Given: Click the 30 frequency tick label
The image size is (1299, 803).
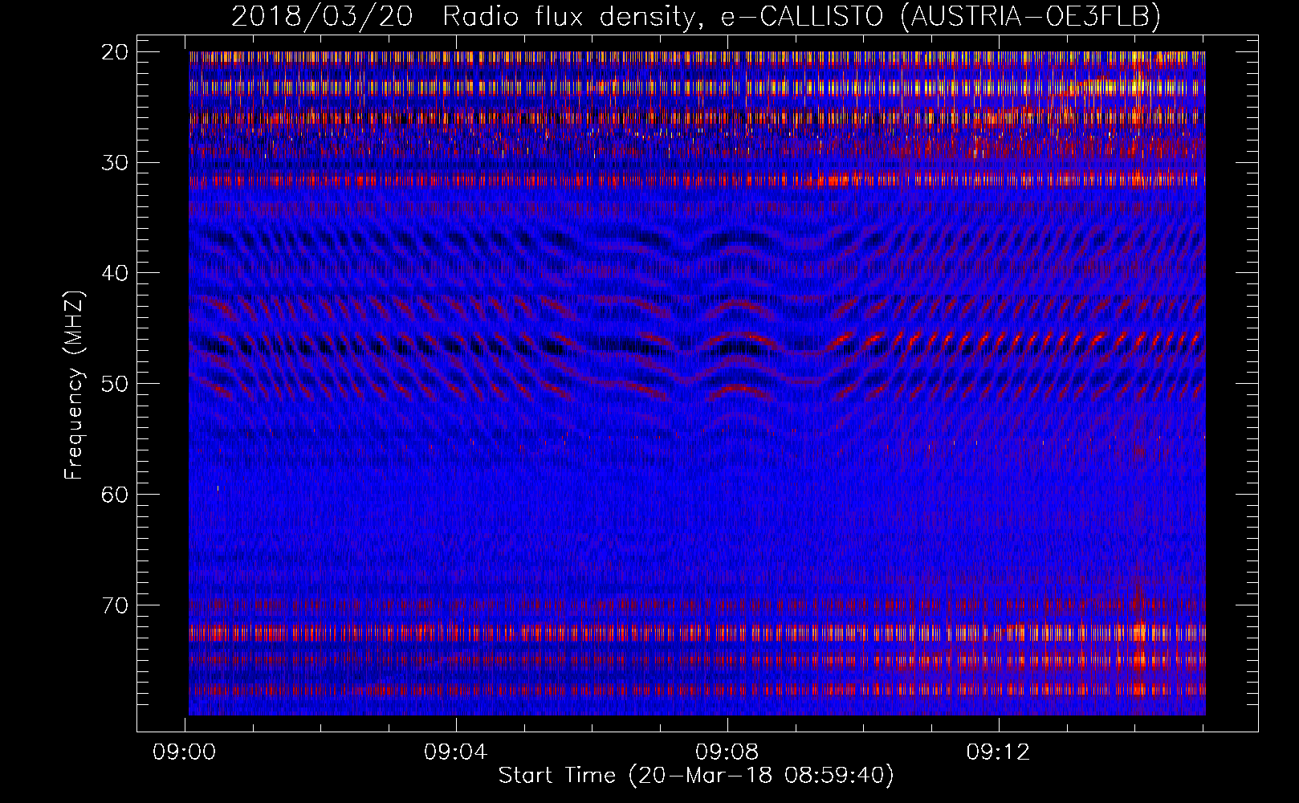Looking at the screenshot, I should click(x=115, y=162).
